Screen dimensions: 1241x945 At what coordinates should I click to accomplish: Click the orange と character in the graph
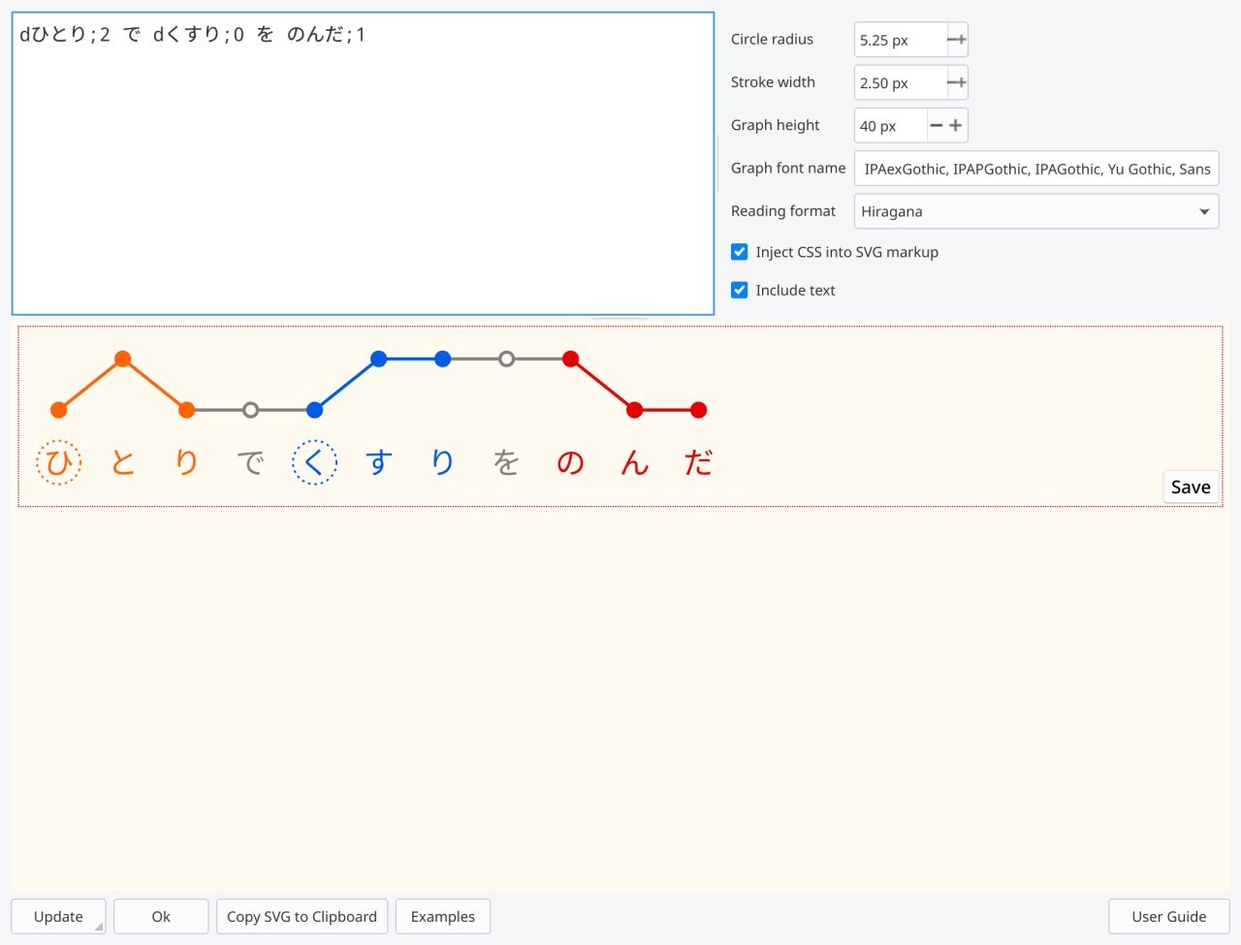[x=123, y=462]
